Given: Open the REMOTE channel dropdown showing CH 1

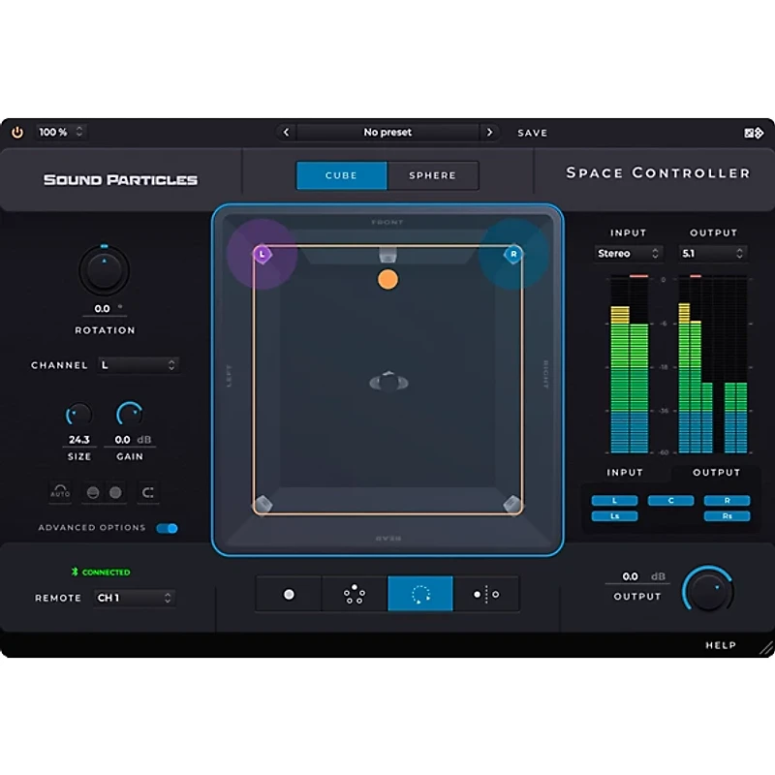Looking at the screenshot, I should click(136, 598).
